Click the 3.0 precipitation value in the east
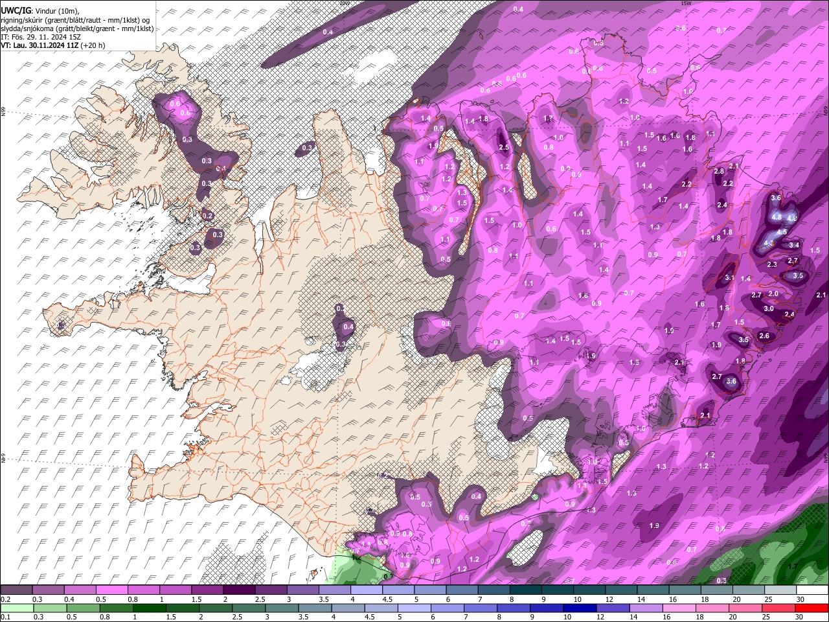Viewport: 829px width, 622px height. pyautogui.click(x=769, y=308)
